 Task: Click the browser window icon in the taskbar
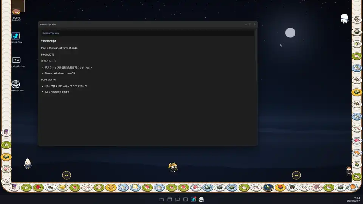tap(169, 199)
